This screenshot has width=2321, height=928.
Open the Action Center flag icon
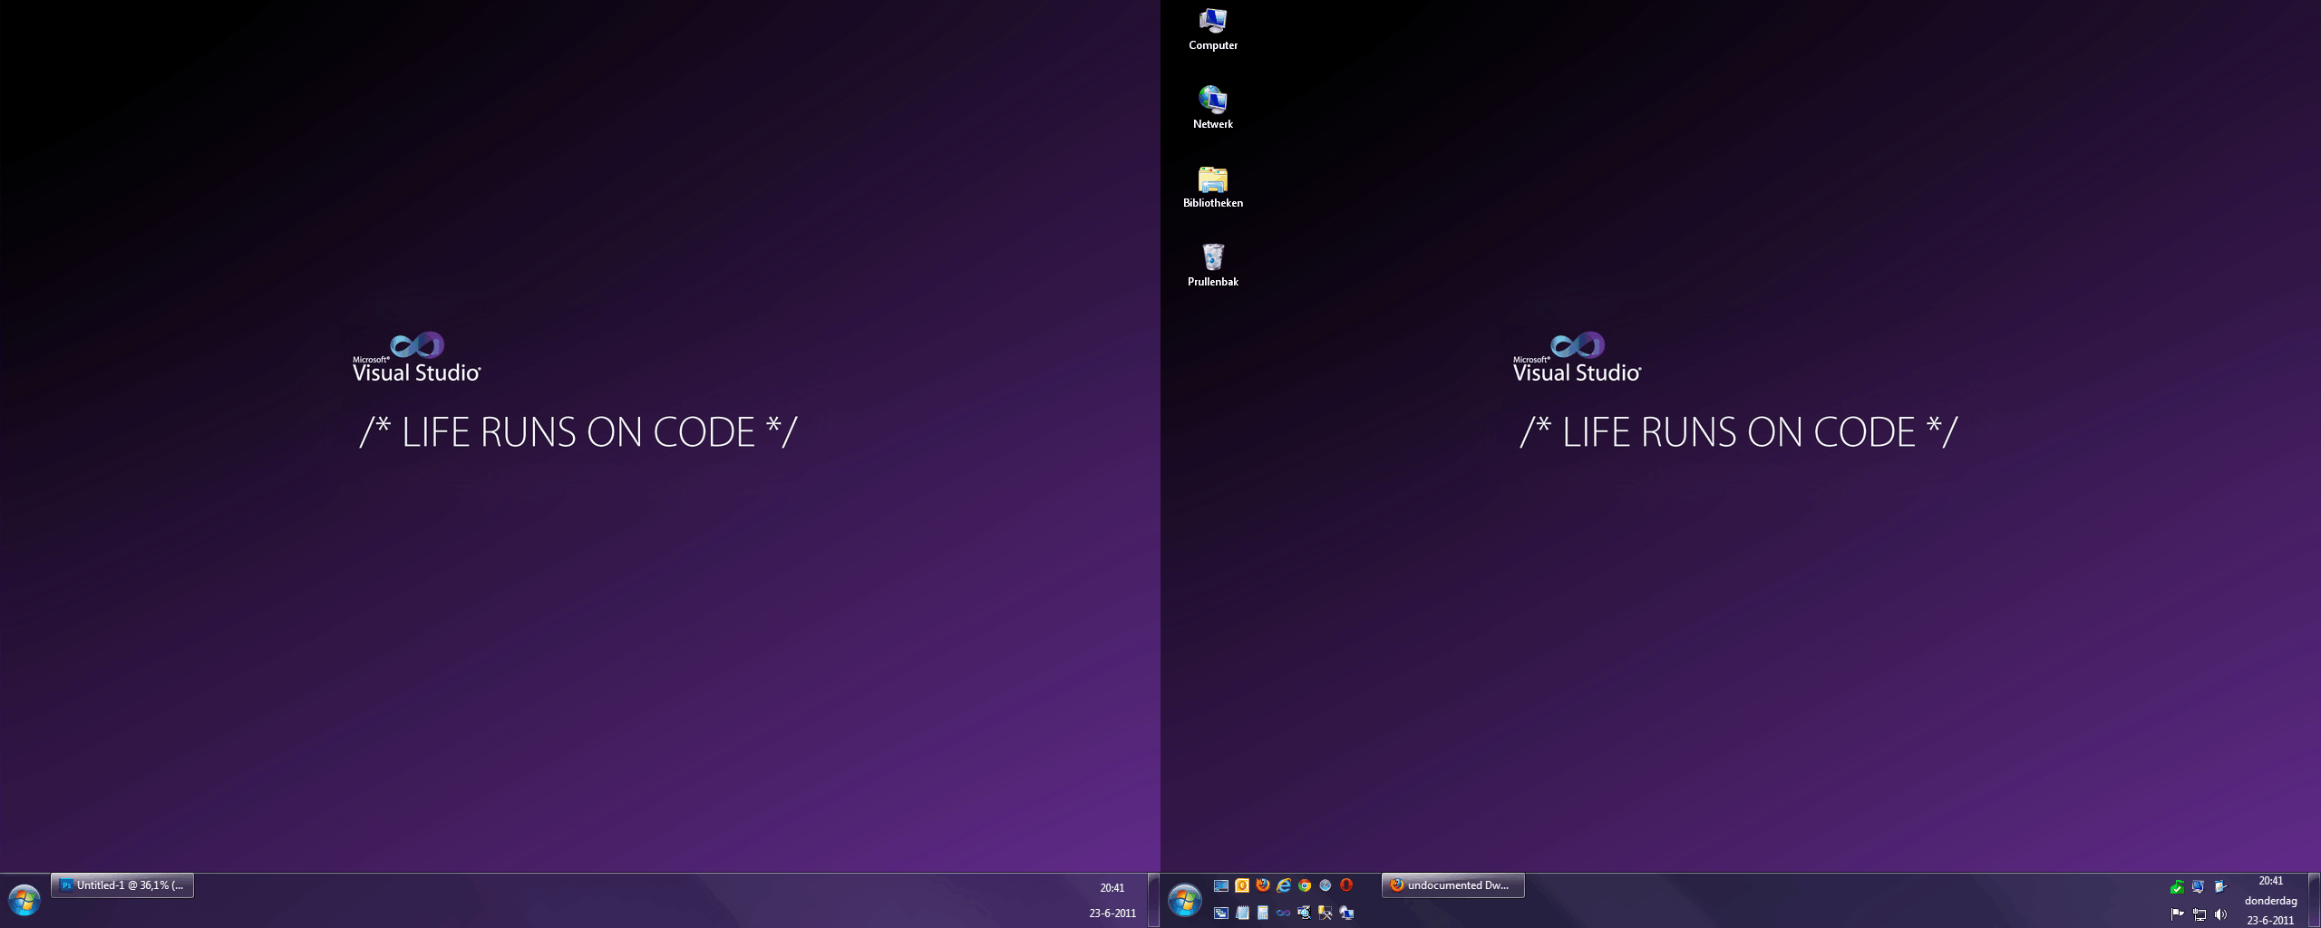(x=2177, y=913)
